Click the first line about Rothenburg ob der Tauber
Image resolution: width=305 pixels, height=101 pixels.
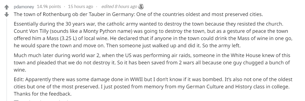coord(138,14)
